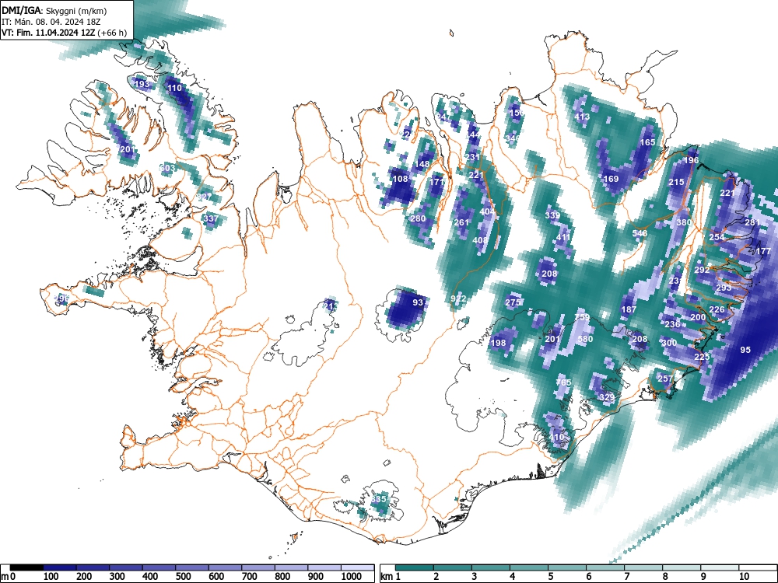Click the '10' label on the kilometer legend

pos(743,577)
